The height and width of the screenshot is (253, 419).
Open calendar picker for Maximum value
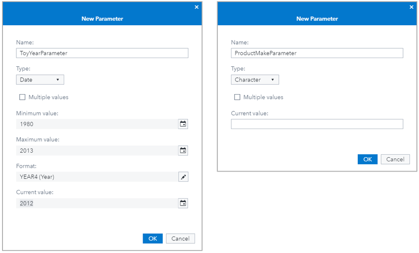[x=183, y=150]
